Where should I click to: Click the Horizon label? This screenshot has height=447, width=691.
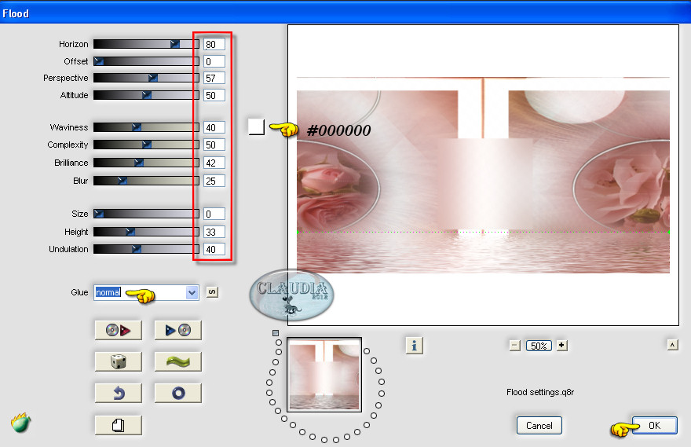coord(74,44)
